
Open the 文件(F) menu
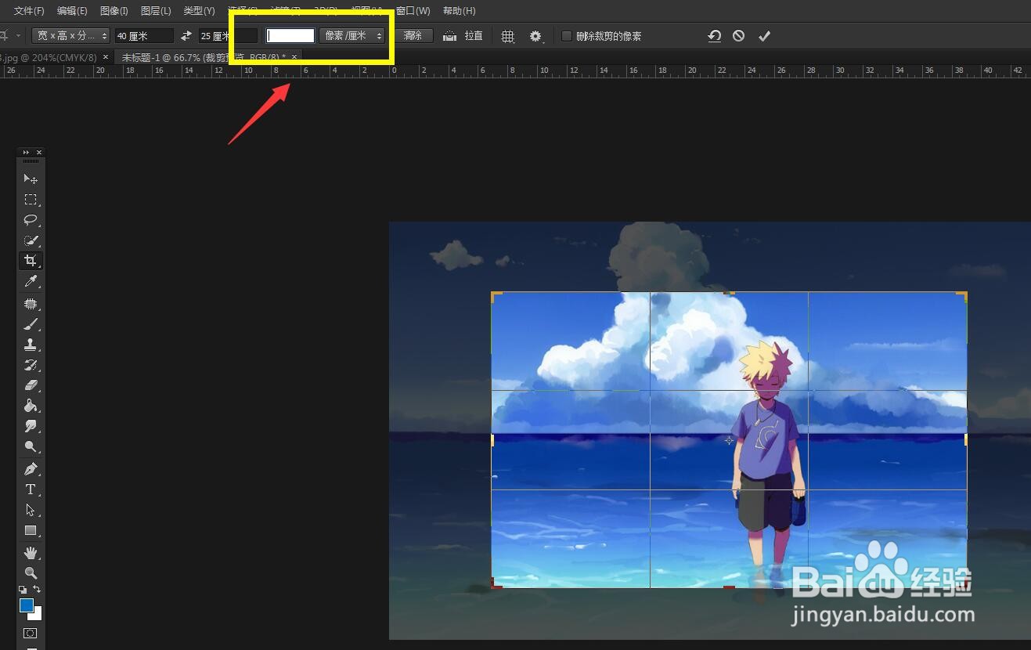point(29,11)
